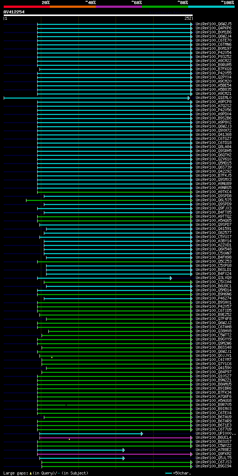
Task: Select the label UniRef100_Q7F4F8
Action: (x=213, y=319)
